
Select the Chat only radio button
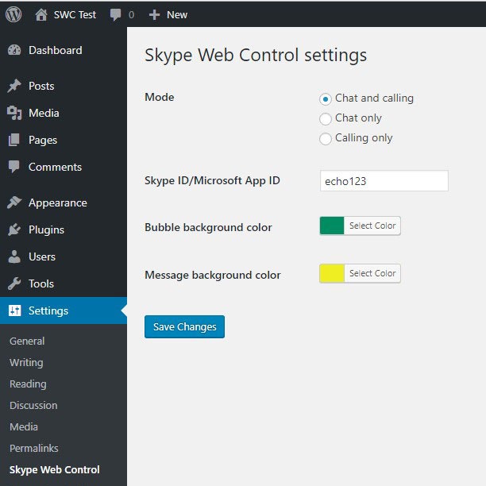(x=325, y=119)
